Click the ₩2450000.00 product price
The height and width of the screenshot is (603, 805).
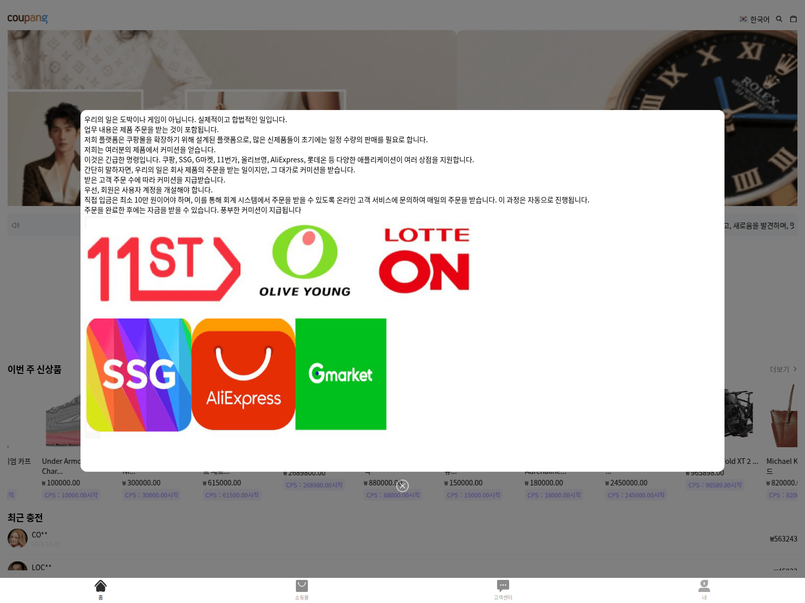click(x=626, y=483)
